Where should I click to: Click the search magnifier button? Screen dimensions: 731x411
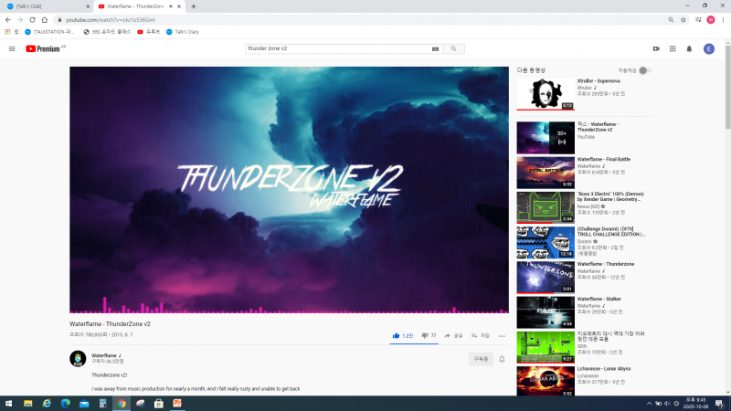(x=454, y=48)
